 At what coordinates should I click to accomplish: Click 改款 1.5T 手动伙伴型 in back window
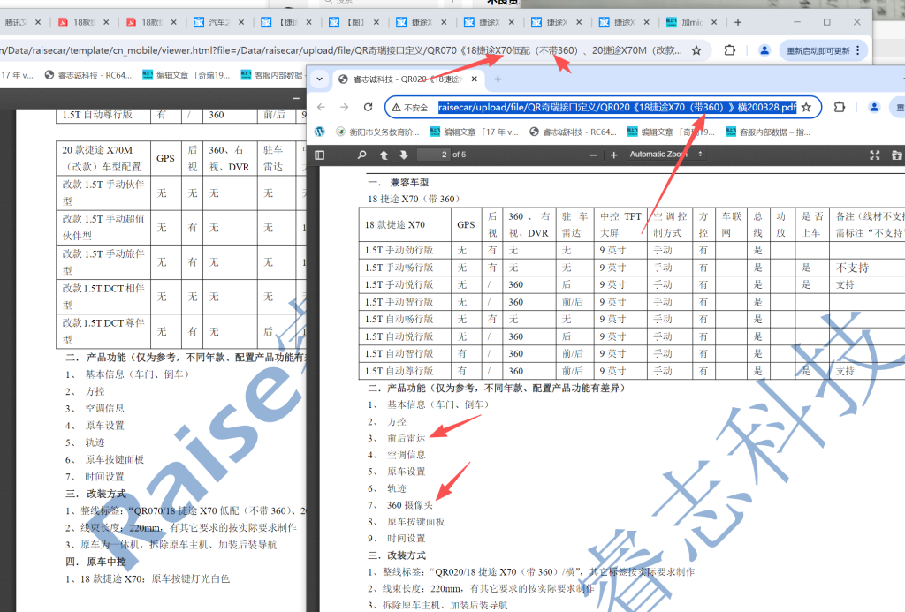(103, 193)
